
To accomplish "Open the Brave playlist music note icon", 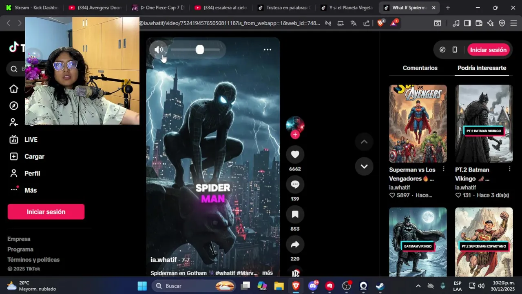I will coord(456,23).
